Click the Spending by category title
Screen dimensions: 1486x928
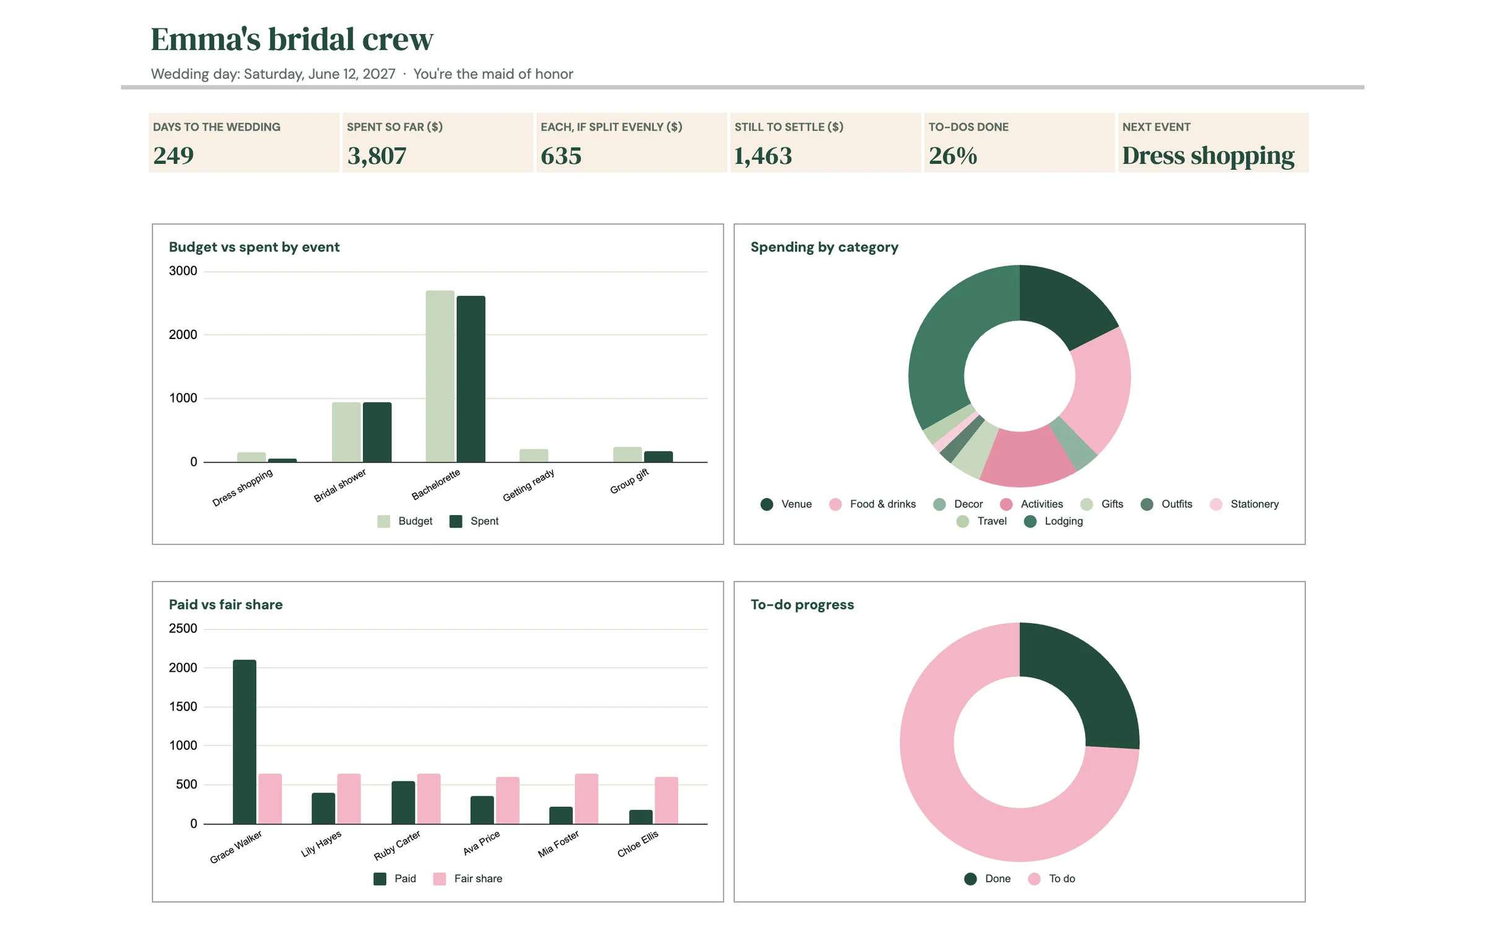(824, 247)
